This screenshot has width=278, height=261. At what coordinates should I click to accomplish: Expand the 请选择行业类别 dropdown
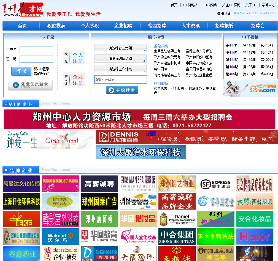tap(120, 48)
